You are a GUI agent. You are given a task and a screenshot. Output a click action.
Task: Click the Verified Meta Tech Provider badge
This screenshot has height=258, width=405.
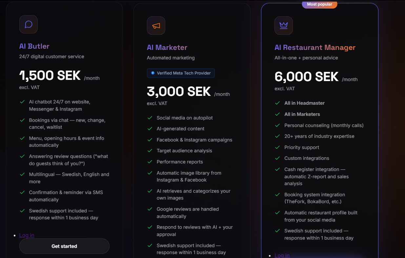pos(181,73)
